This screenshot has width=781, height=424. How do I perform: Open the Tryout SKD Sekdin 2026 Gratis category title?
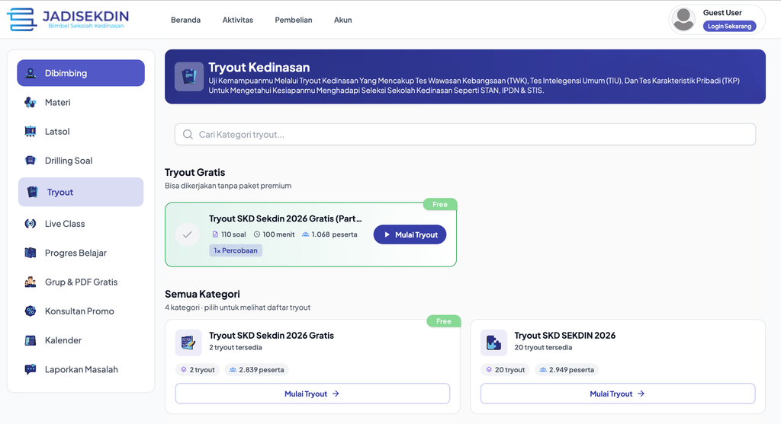[272, 336]
